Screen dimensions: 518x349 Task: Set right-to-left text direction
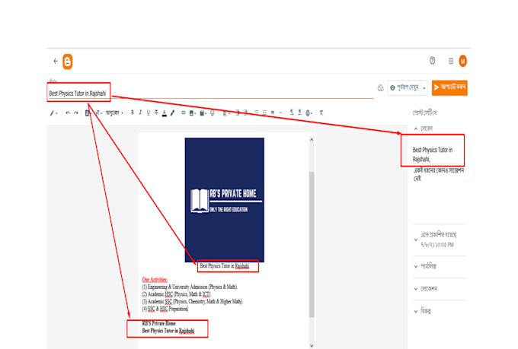coord(299,113)
